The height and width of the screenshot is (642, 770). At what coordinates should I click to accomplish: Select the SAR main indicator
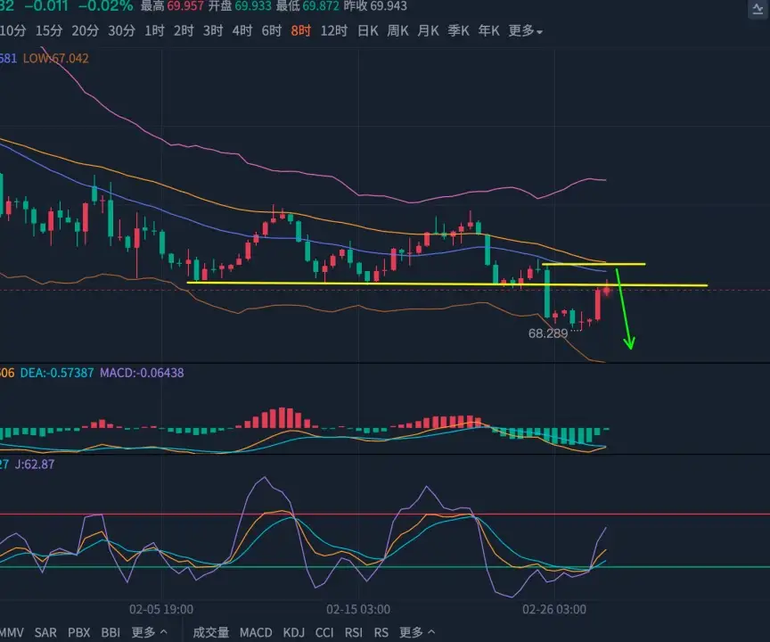click(x=45, y=632)
